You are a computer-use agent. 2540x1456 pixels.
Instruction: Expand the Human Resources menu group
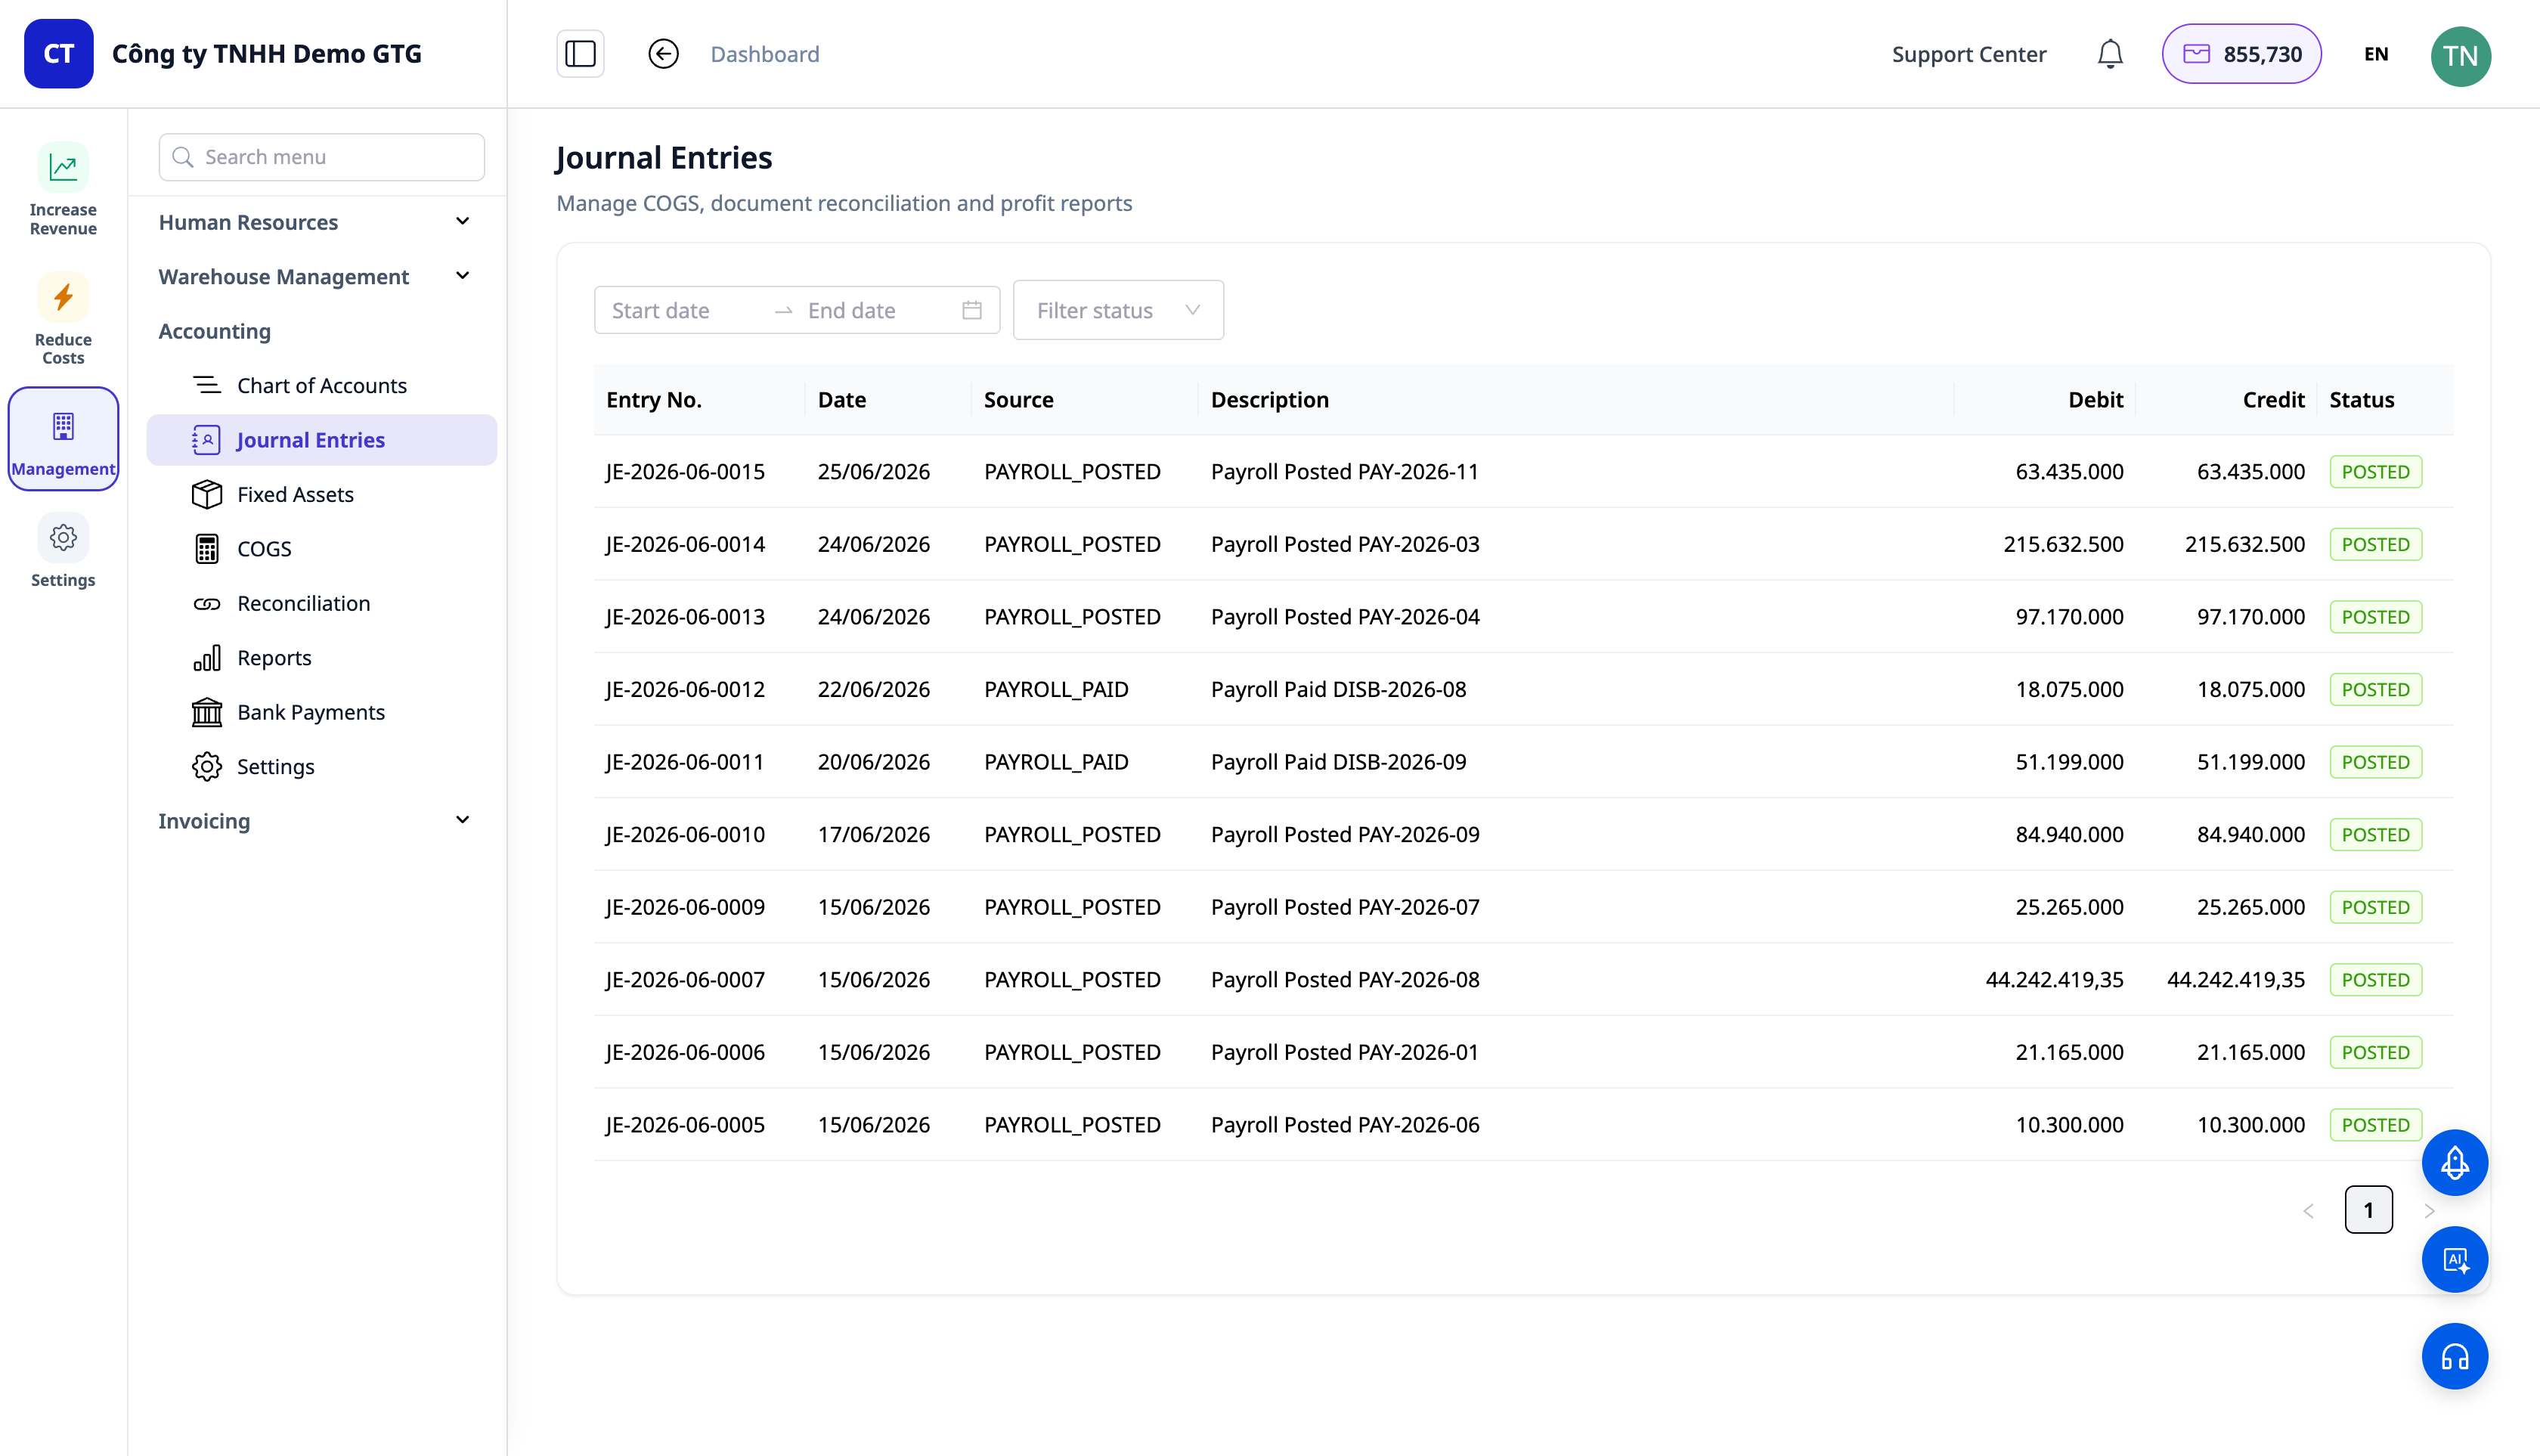point(315,222)
